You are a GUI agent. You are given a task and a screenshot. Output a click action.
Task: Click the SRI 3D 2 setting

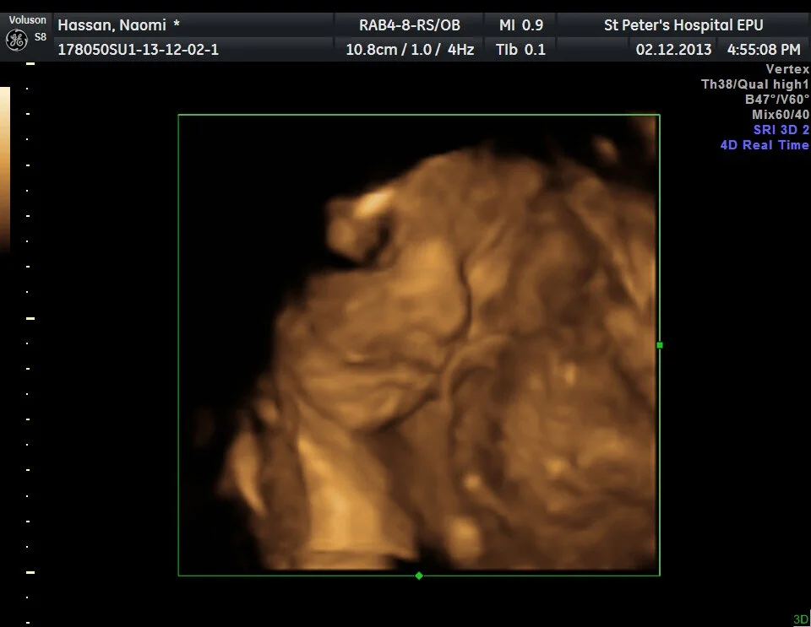[x=781, y=130]
